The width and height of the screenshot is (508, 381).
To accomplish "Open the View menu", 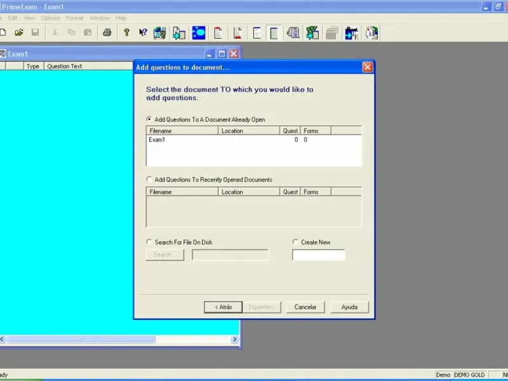I will (29, 18).
